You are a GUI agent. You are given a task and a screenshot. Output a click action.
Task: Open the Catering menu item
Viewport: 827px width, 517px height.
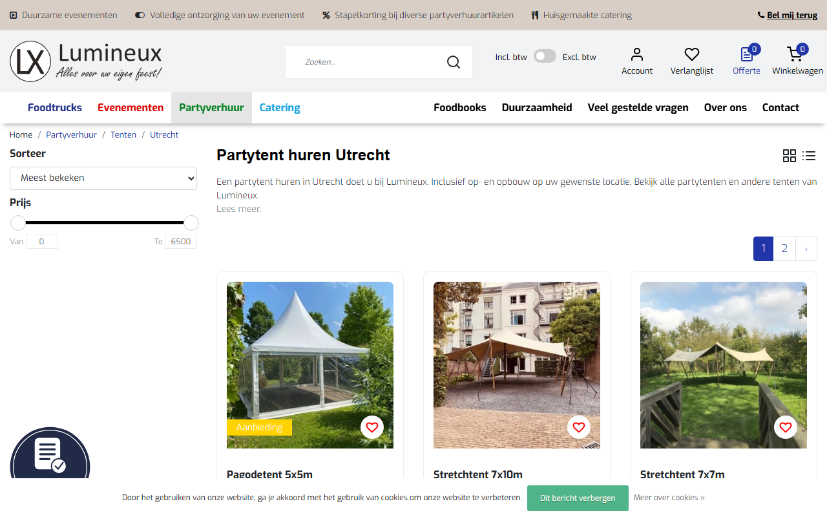(x=280, y=107)
